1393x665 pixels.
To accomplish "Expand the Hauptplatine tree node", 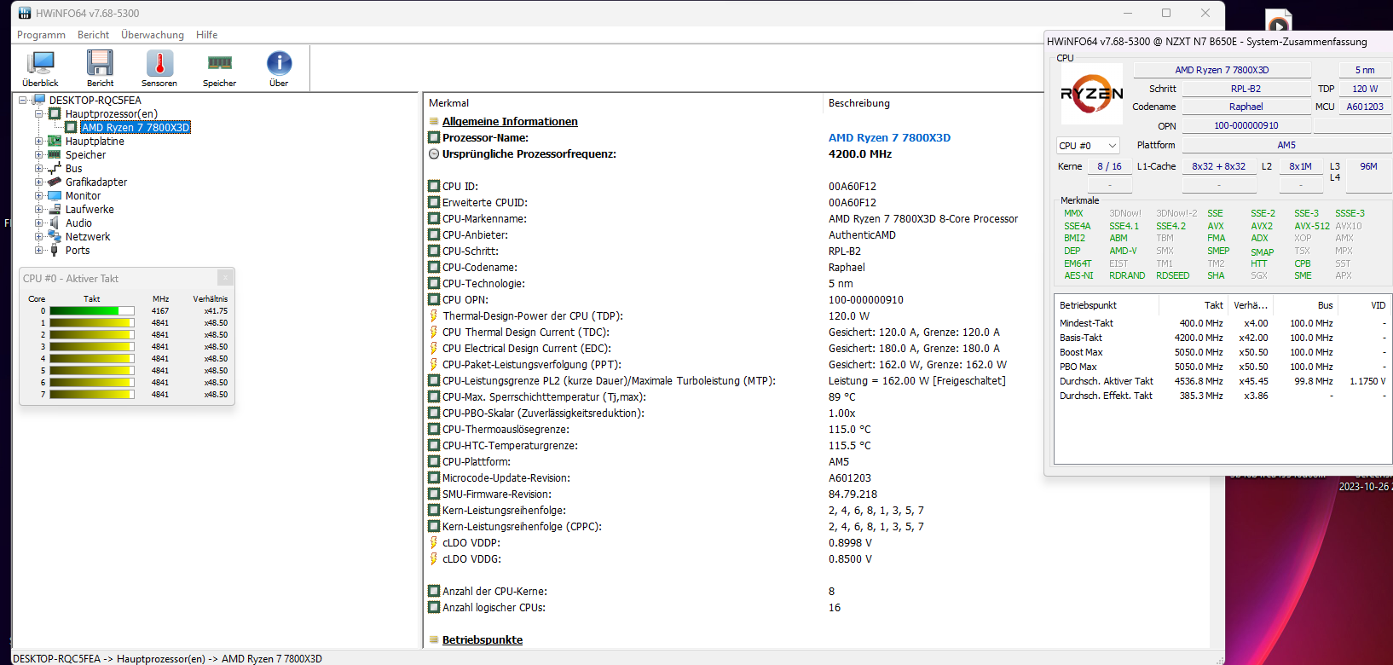I will coord(38,142).
